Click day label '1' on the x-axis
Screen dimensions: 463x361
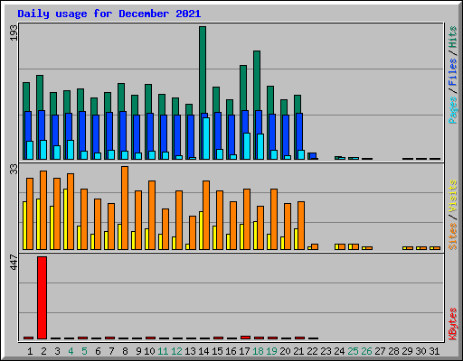30,351
